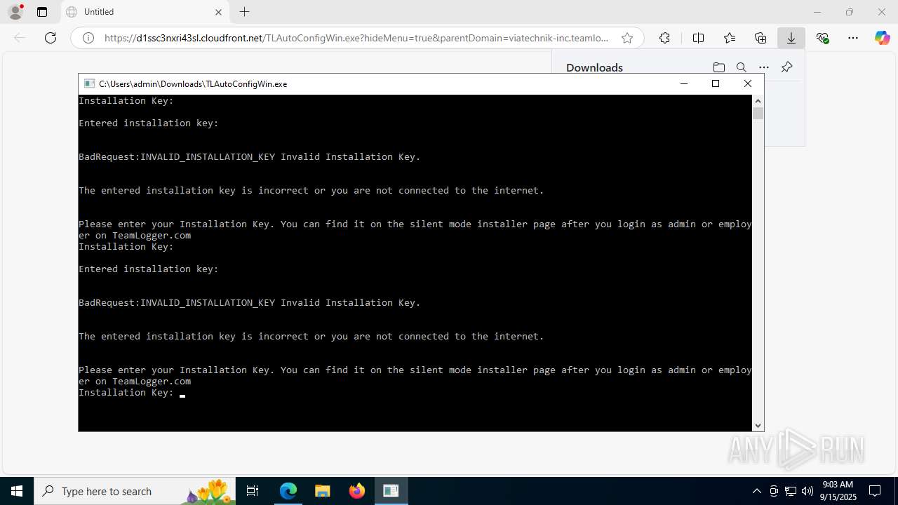Click the last Installation Key prompt

[x=126, y=393]
